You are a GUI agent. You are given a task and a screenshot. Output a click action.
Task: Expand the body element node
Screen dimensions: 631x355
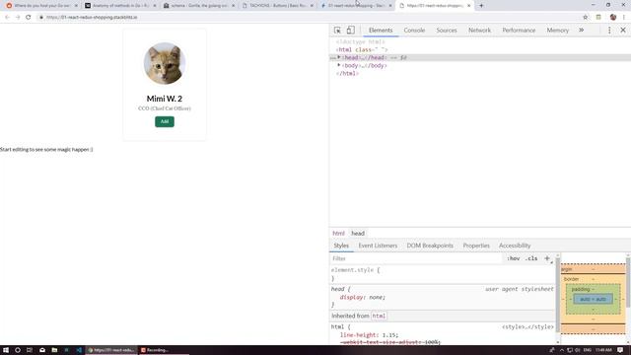[x=339, y=65]
